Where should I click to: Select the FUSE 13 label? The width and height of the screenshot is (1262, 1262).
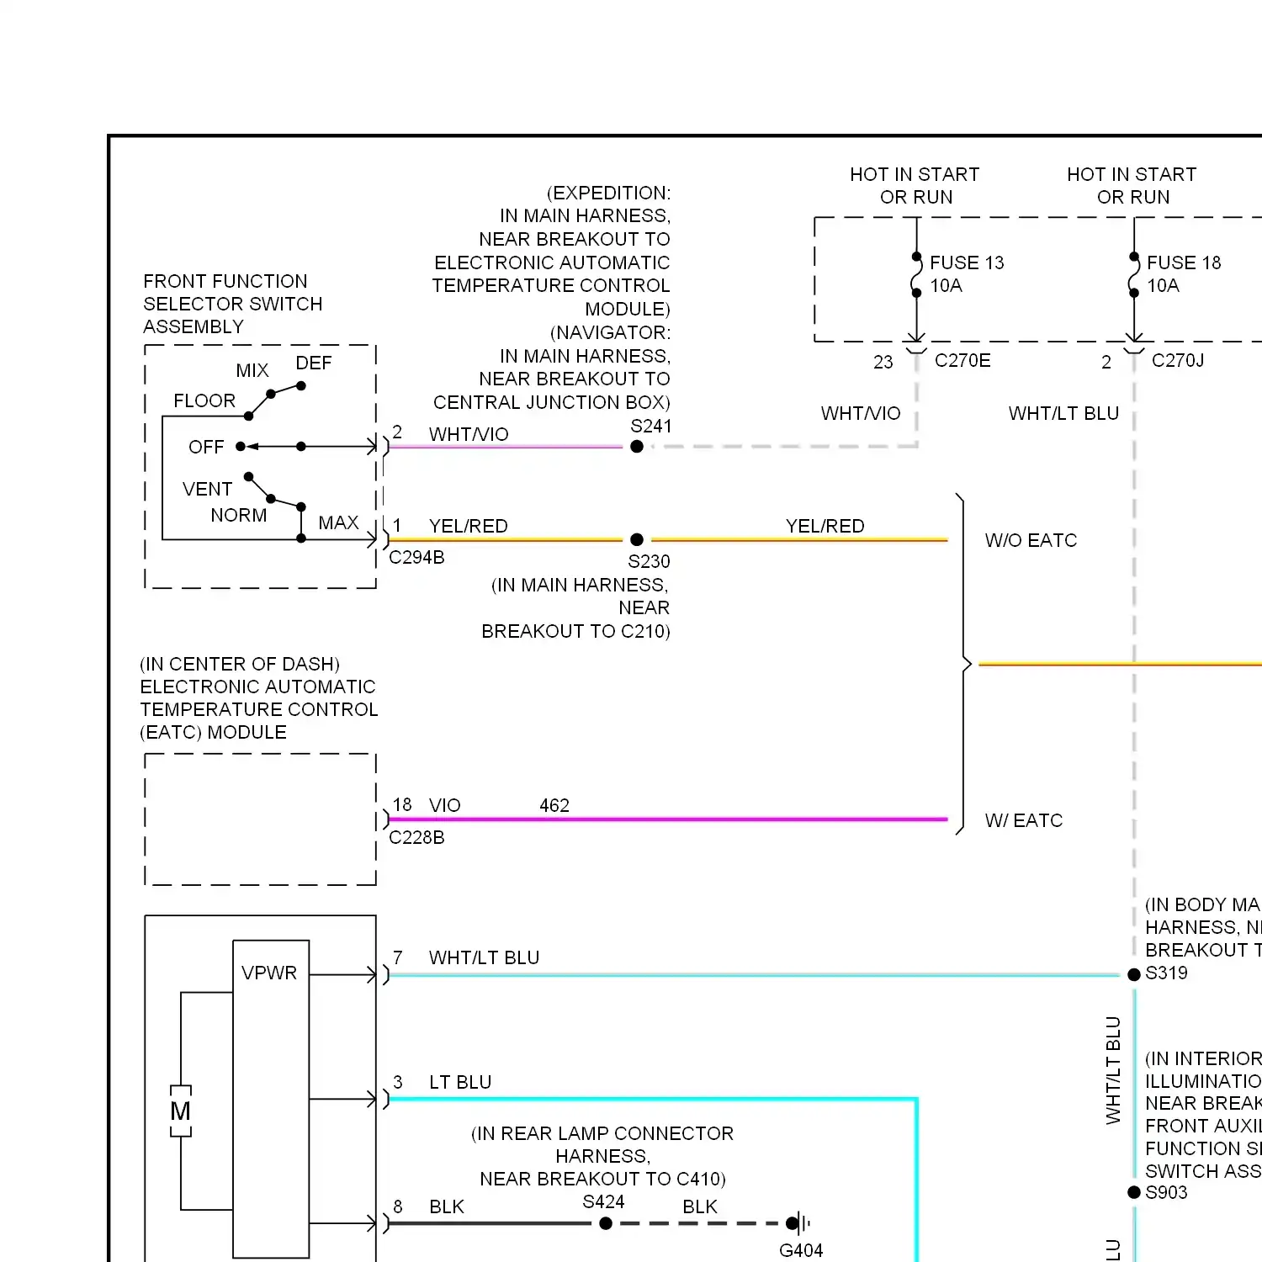967,262
